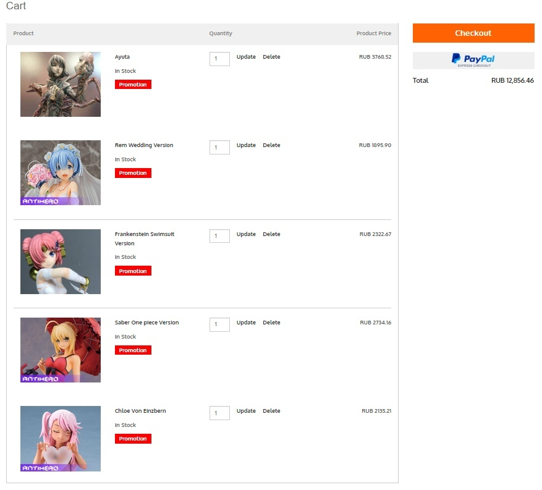The image size is (542, 490).
Task: Click the Promotion badge under Rem Wedding Version
Action: [133, 173]
